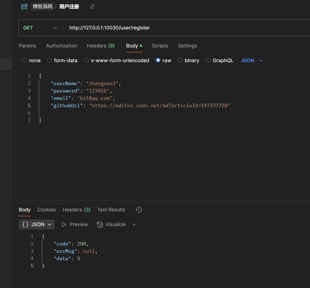Open the raw JSON language dropdown
The width and height of the screenshot is (310, 288).
pyautogui.click(x=252, y=61)
